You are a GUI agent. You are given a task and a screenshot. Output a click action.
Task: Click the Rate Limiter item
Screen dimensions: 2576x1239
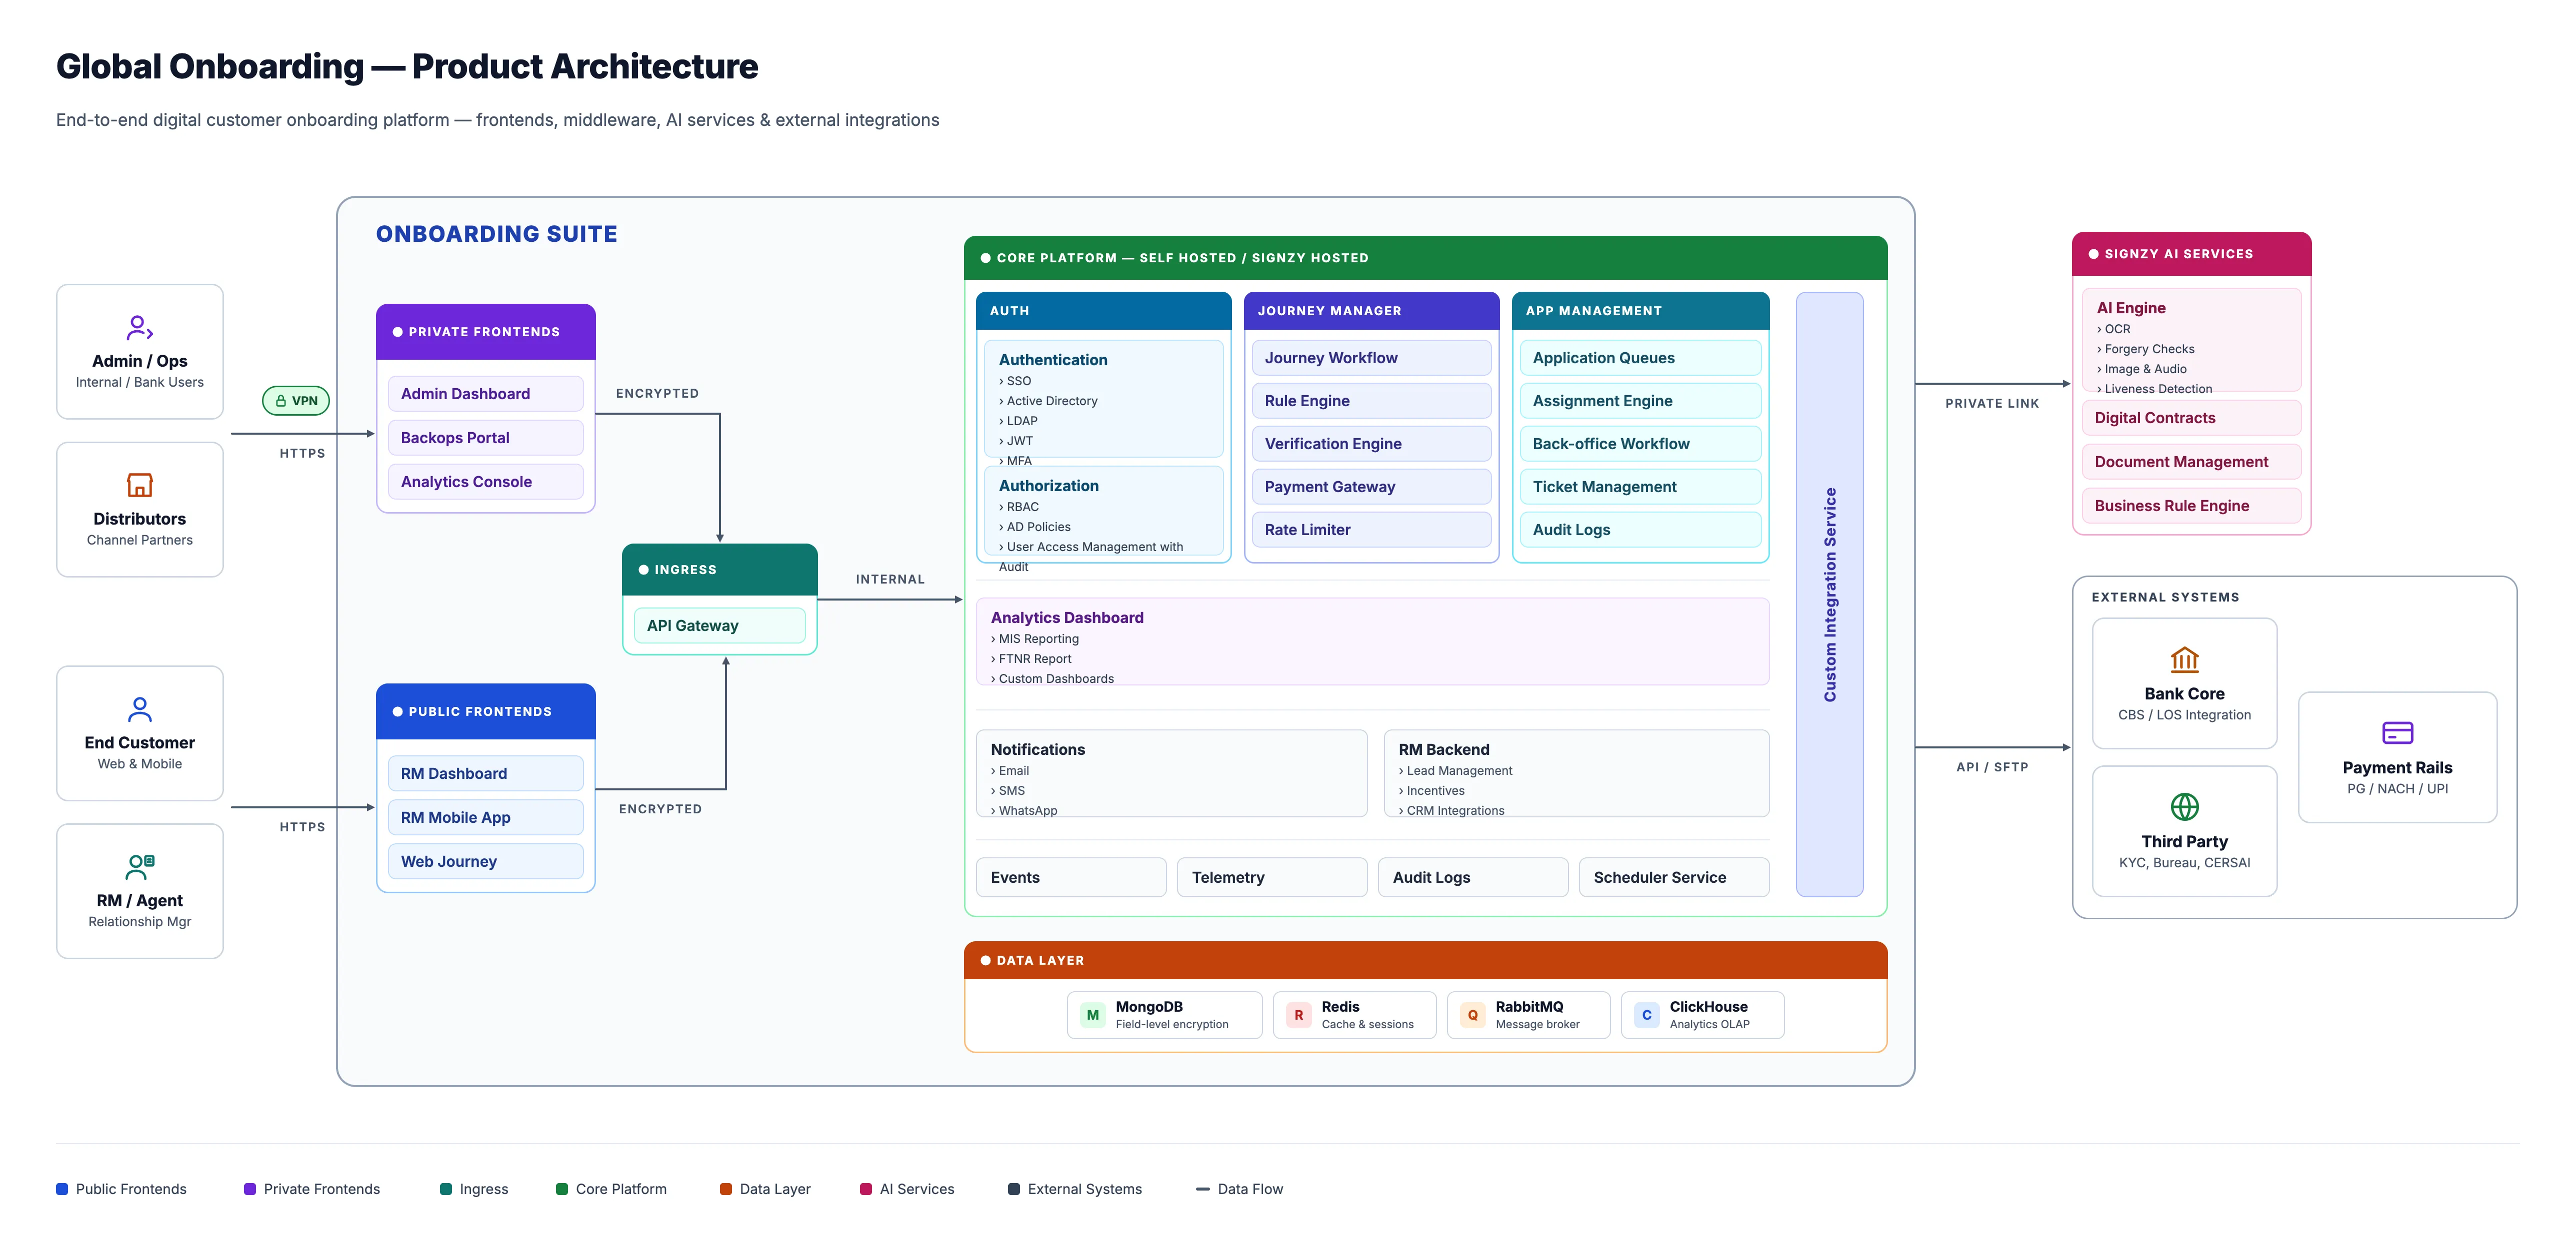[1371, 530]
